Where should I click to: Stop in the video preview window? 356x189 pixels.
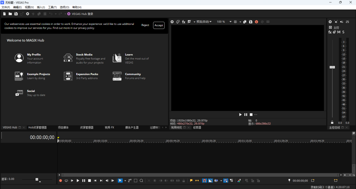pos(251,114)
